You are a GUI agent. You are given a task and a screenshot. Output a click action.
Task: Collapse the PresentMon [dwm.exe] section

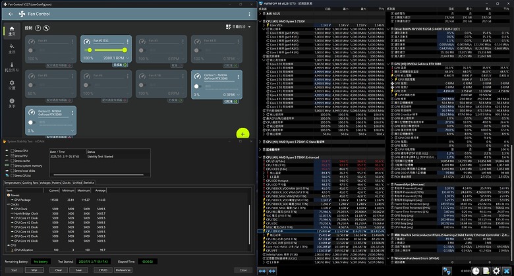(388, 184)
